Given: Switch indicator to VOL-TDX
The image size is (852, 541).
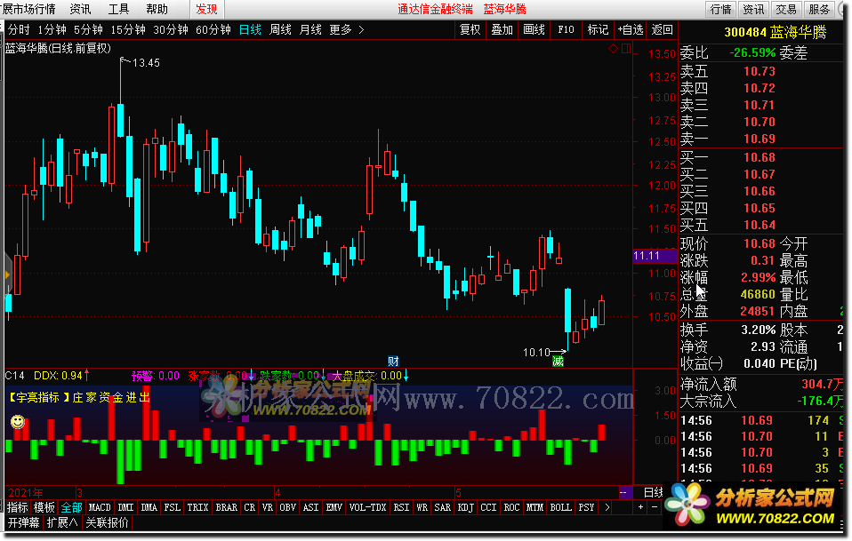Looking at the screenshot, I should pos(367,507).
